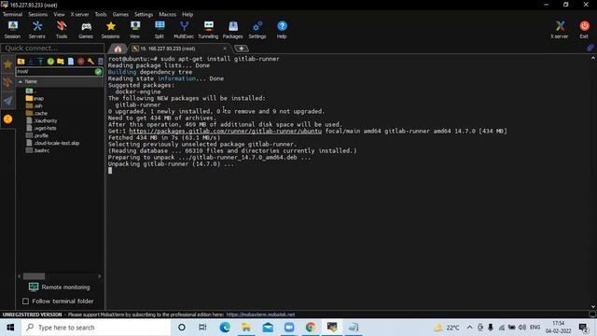Open the Packages manager
Image resolution: width=597 pixels, height=336 pixels.
(232, 30)
